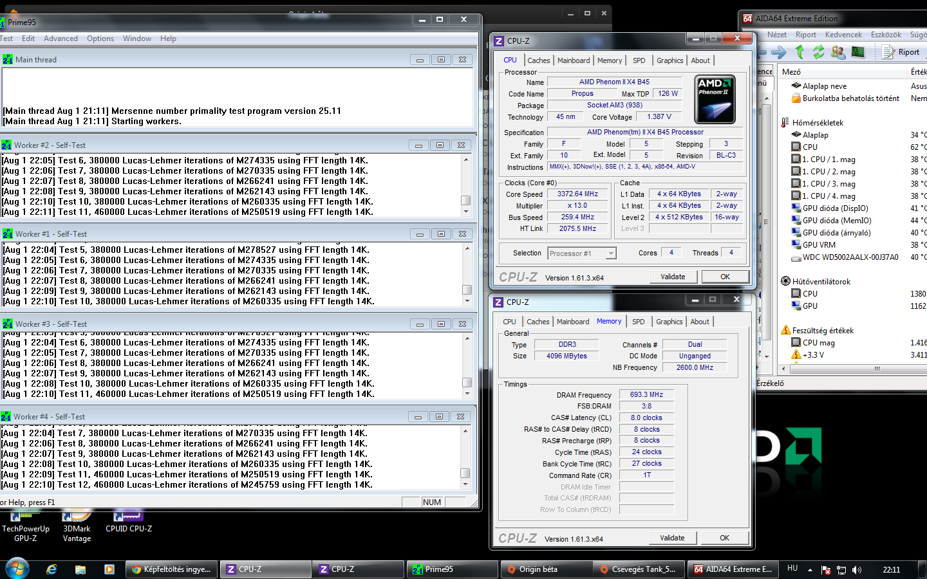The image size is (927, 579).
Task: Open Window menu in Prime95
Action: tap(137, 39)
